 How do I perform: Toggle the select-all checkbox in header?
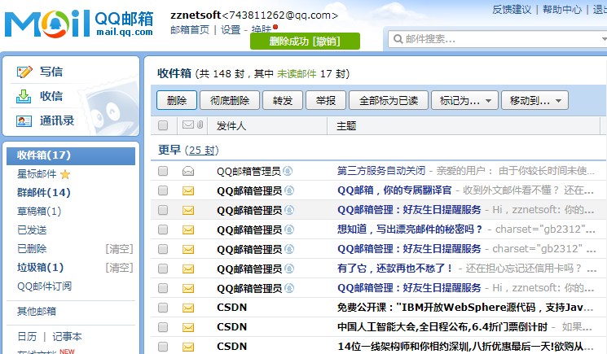click(x=163, y=125)
